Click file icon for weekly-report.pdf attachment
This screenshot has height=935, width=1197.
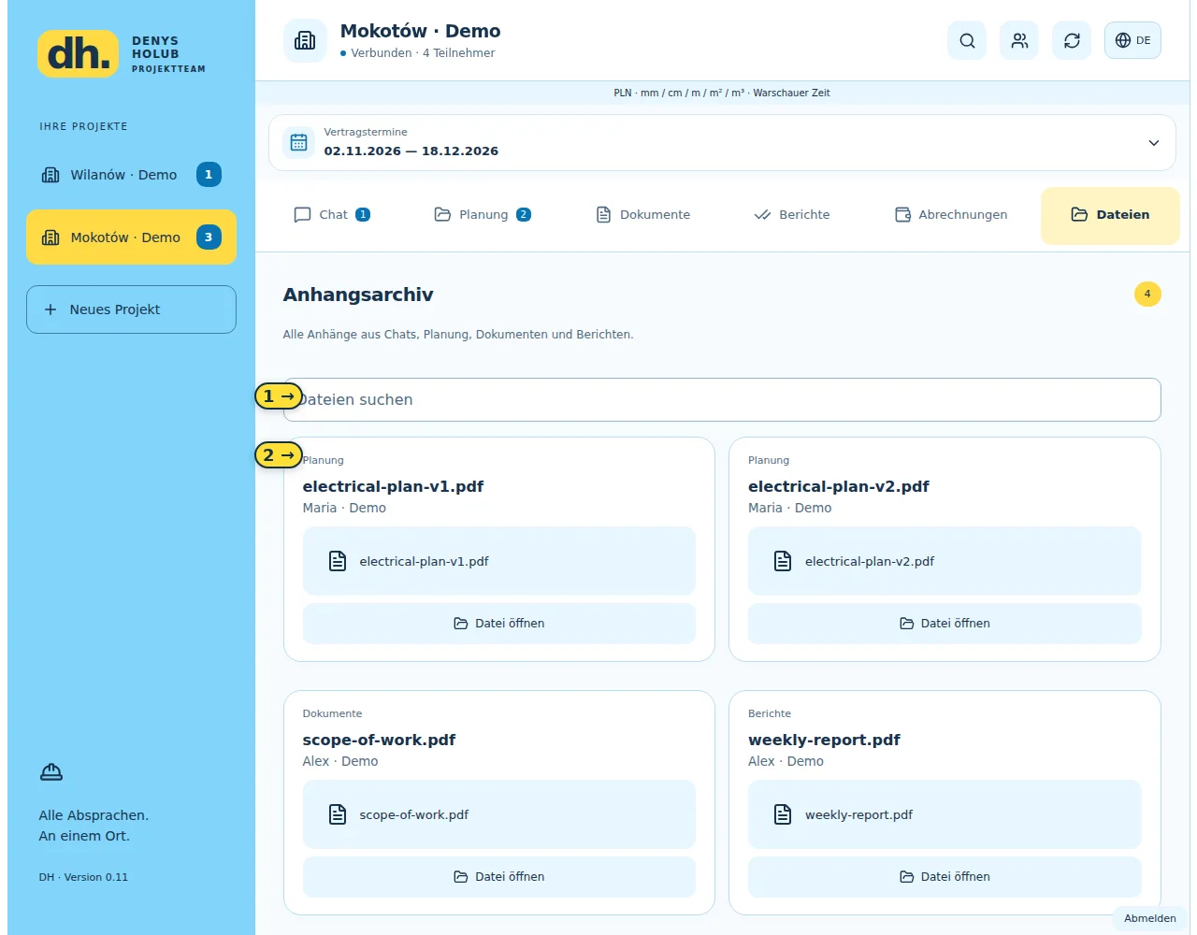click(x=783, y=814)
